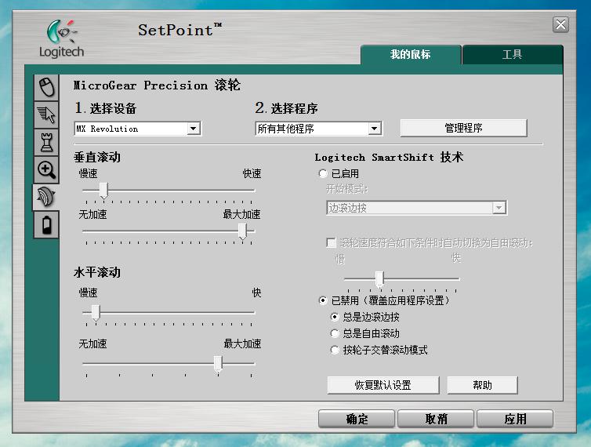Cancel with the 取消 button
591x447 pixels.
tap(436, 419)
